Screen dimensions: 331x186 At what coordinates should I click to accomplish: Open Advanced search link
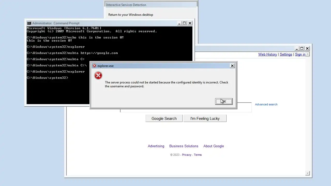tap(266, 105)
